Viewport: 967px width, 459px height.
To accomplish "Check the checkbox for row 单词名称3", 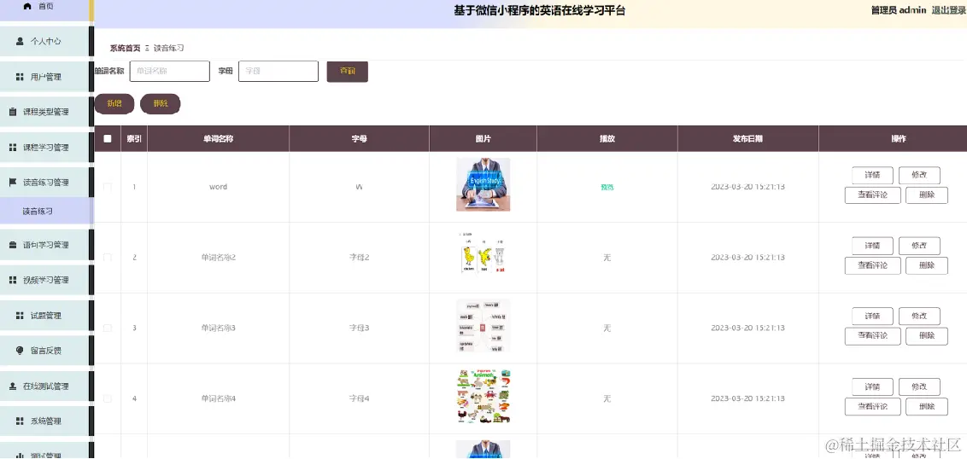I will click(108, 328).
